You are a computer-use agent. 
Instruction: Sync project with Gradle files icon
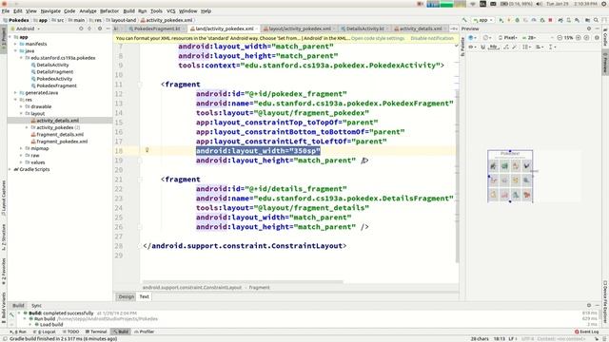(x=560, y=20)
